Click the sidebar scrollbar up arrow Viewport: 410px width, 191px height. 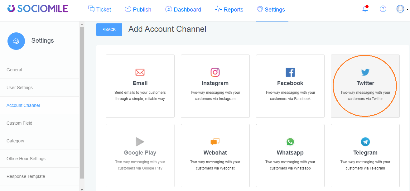click(x=82, y=24)
